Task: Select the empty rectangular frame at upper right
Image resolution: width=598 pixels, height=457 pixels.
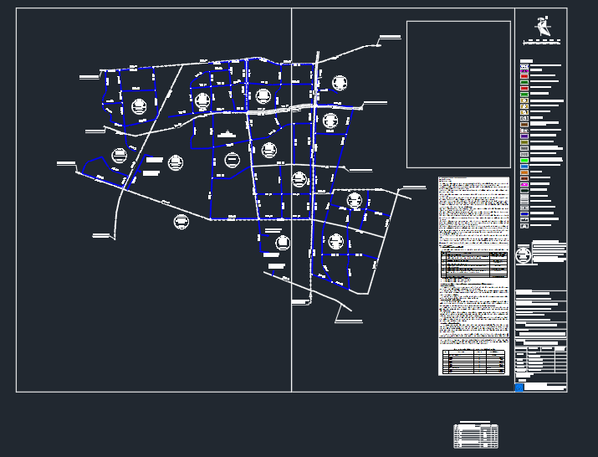Action: 458,94
